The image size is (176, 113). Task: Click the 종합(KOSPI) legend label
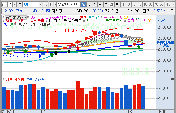(x=16, y=17)
